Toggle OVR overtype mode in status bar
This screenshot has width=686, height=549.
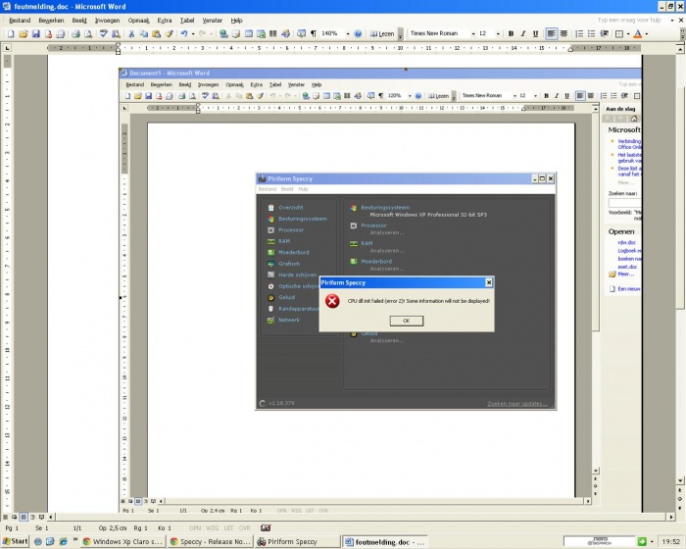tap(245, 528)
